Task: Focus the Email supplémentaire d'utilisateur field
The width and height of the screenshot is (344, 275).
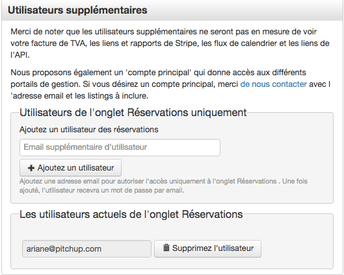Action: click(x=120, y=147)
